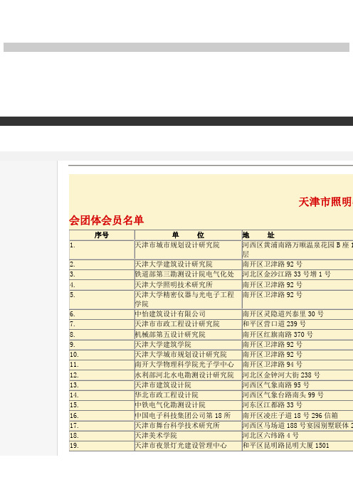Click the 卫津路92号 address in row 10
This screenshot has width=353, height=499.
(273, 355)
